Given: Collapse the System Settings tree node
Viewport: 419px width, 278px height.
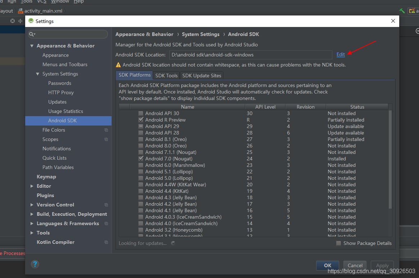Looking at the screenshot, I should pyautogui.click(x=38, y=74).
